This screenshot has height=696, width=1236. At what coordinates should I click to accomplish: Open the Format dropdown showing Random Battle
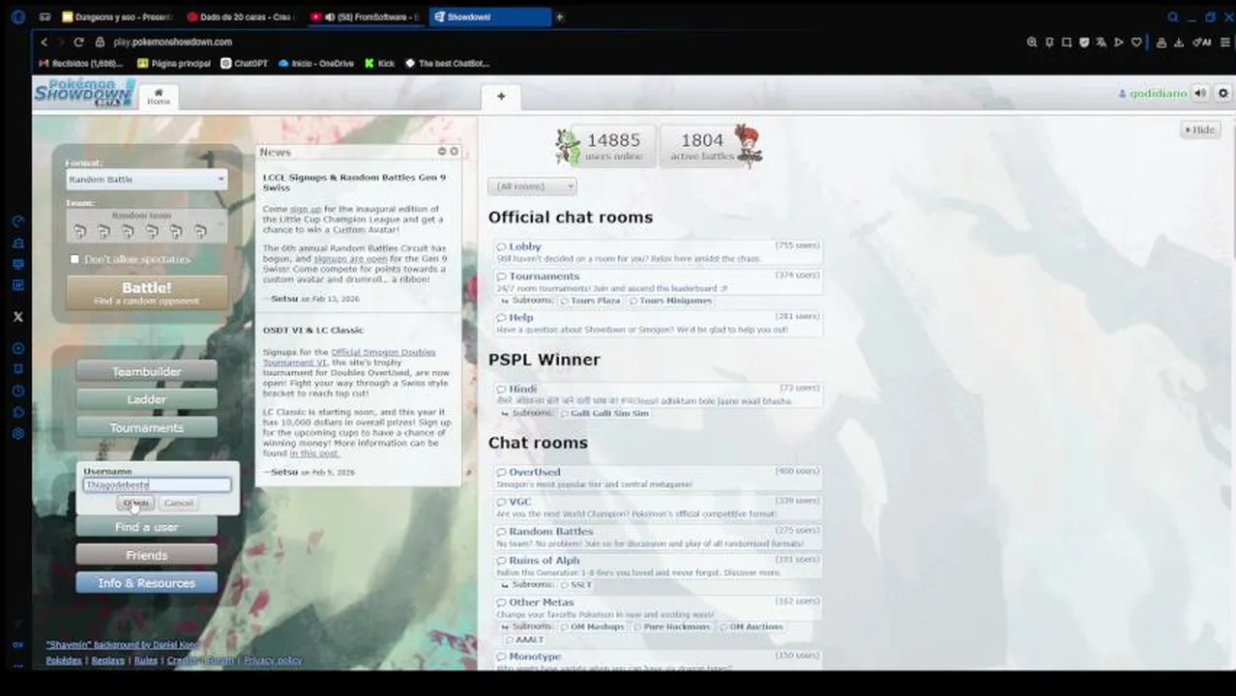146,179
